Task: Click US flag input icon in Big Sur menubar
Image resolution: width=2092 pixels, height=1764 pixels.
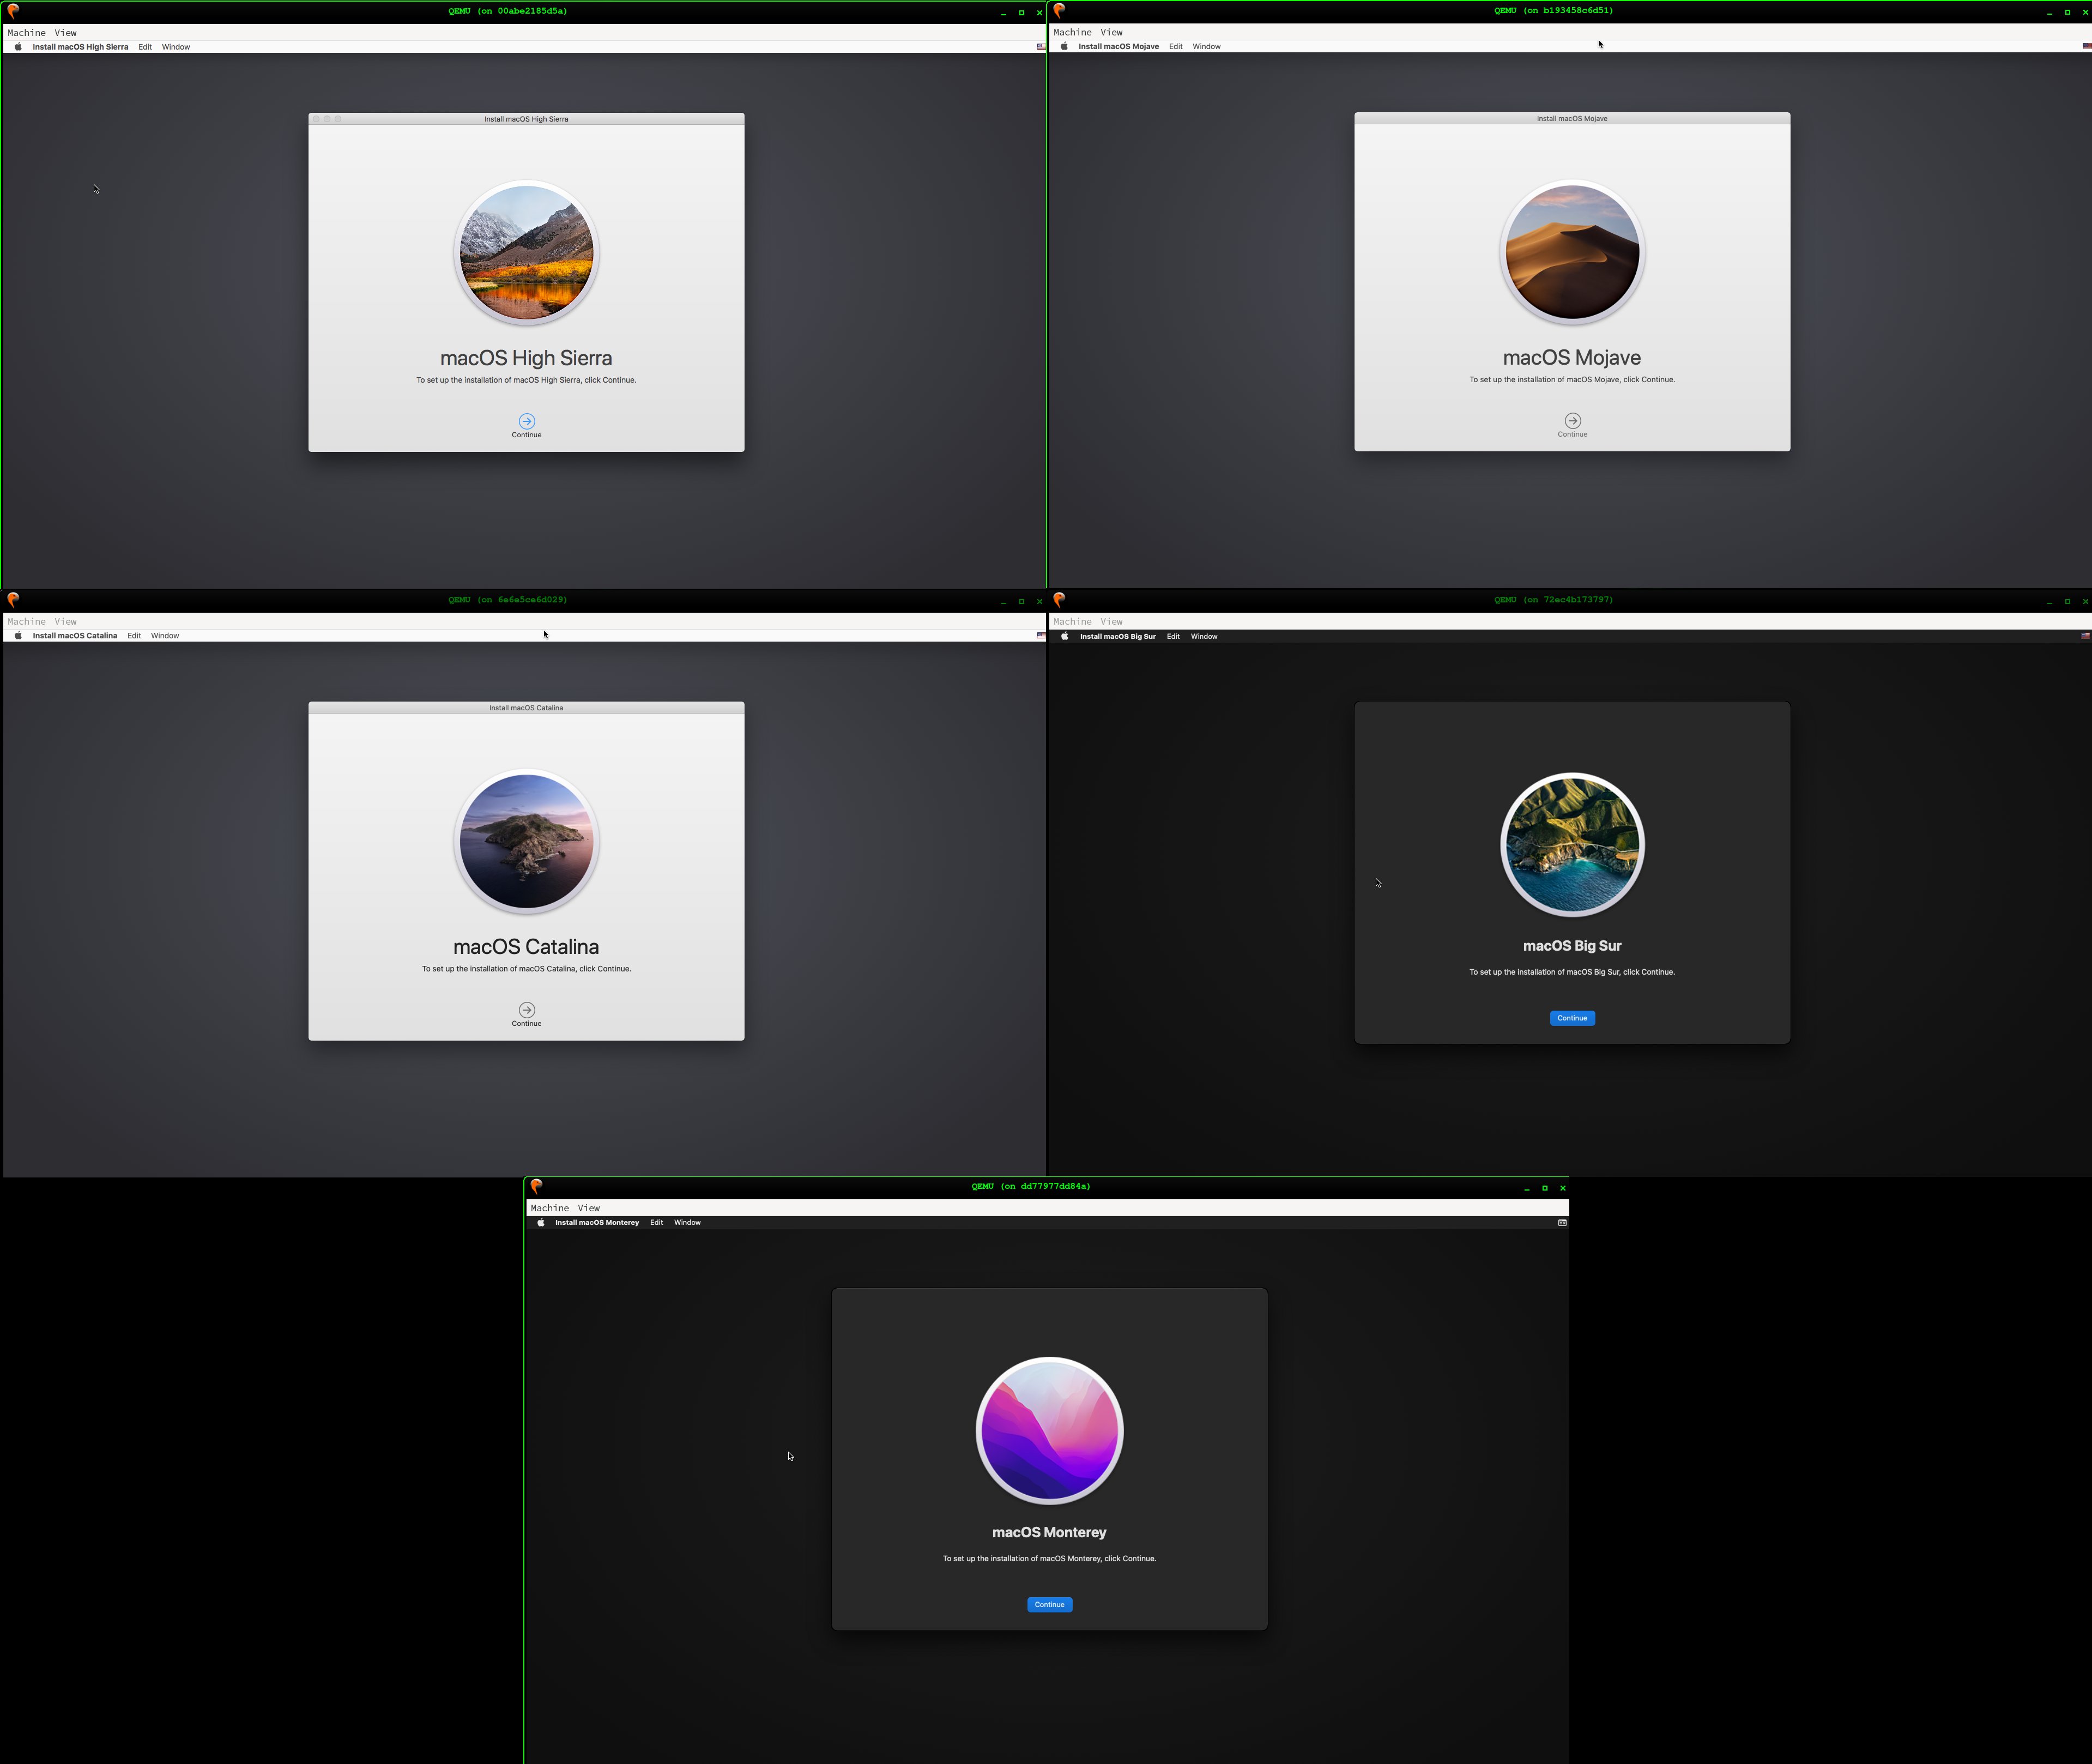Action: click(x=2085, y=636)
